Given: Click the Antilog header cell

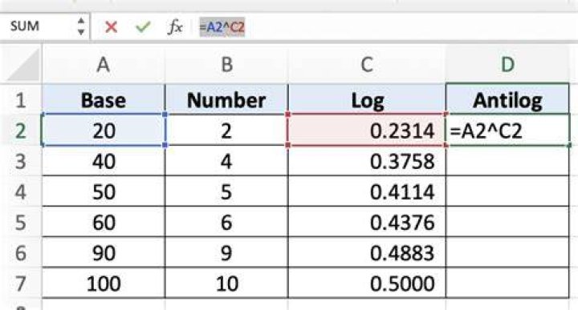Looking at the screenshot, I should point(507,99).
